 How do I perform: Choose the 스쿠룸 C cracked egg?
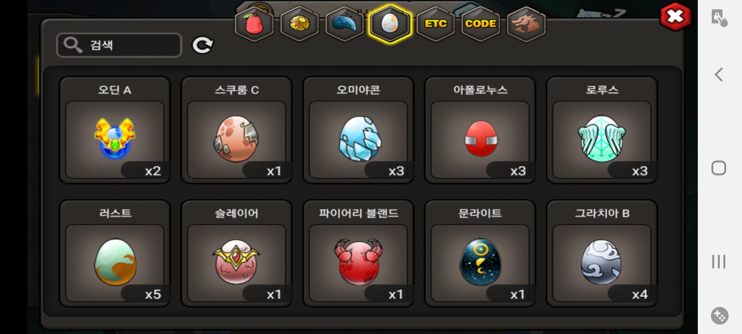click(x=237, y=130)
